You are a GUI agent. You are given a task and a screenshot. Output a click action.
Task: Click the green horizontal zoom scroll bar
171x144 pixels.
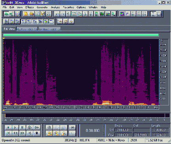click(x=81, y=35)
